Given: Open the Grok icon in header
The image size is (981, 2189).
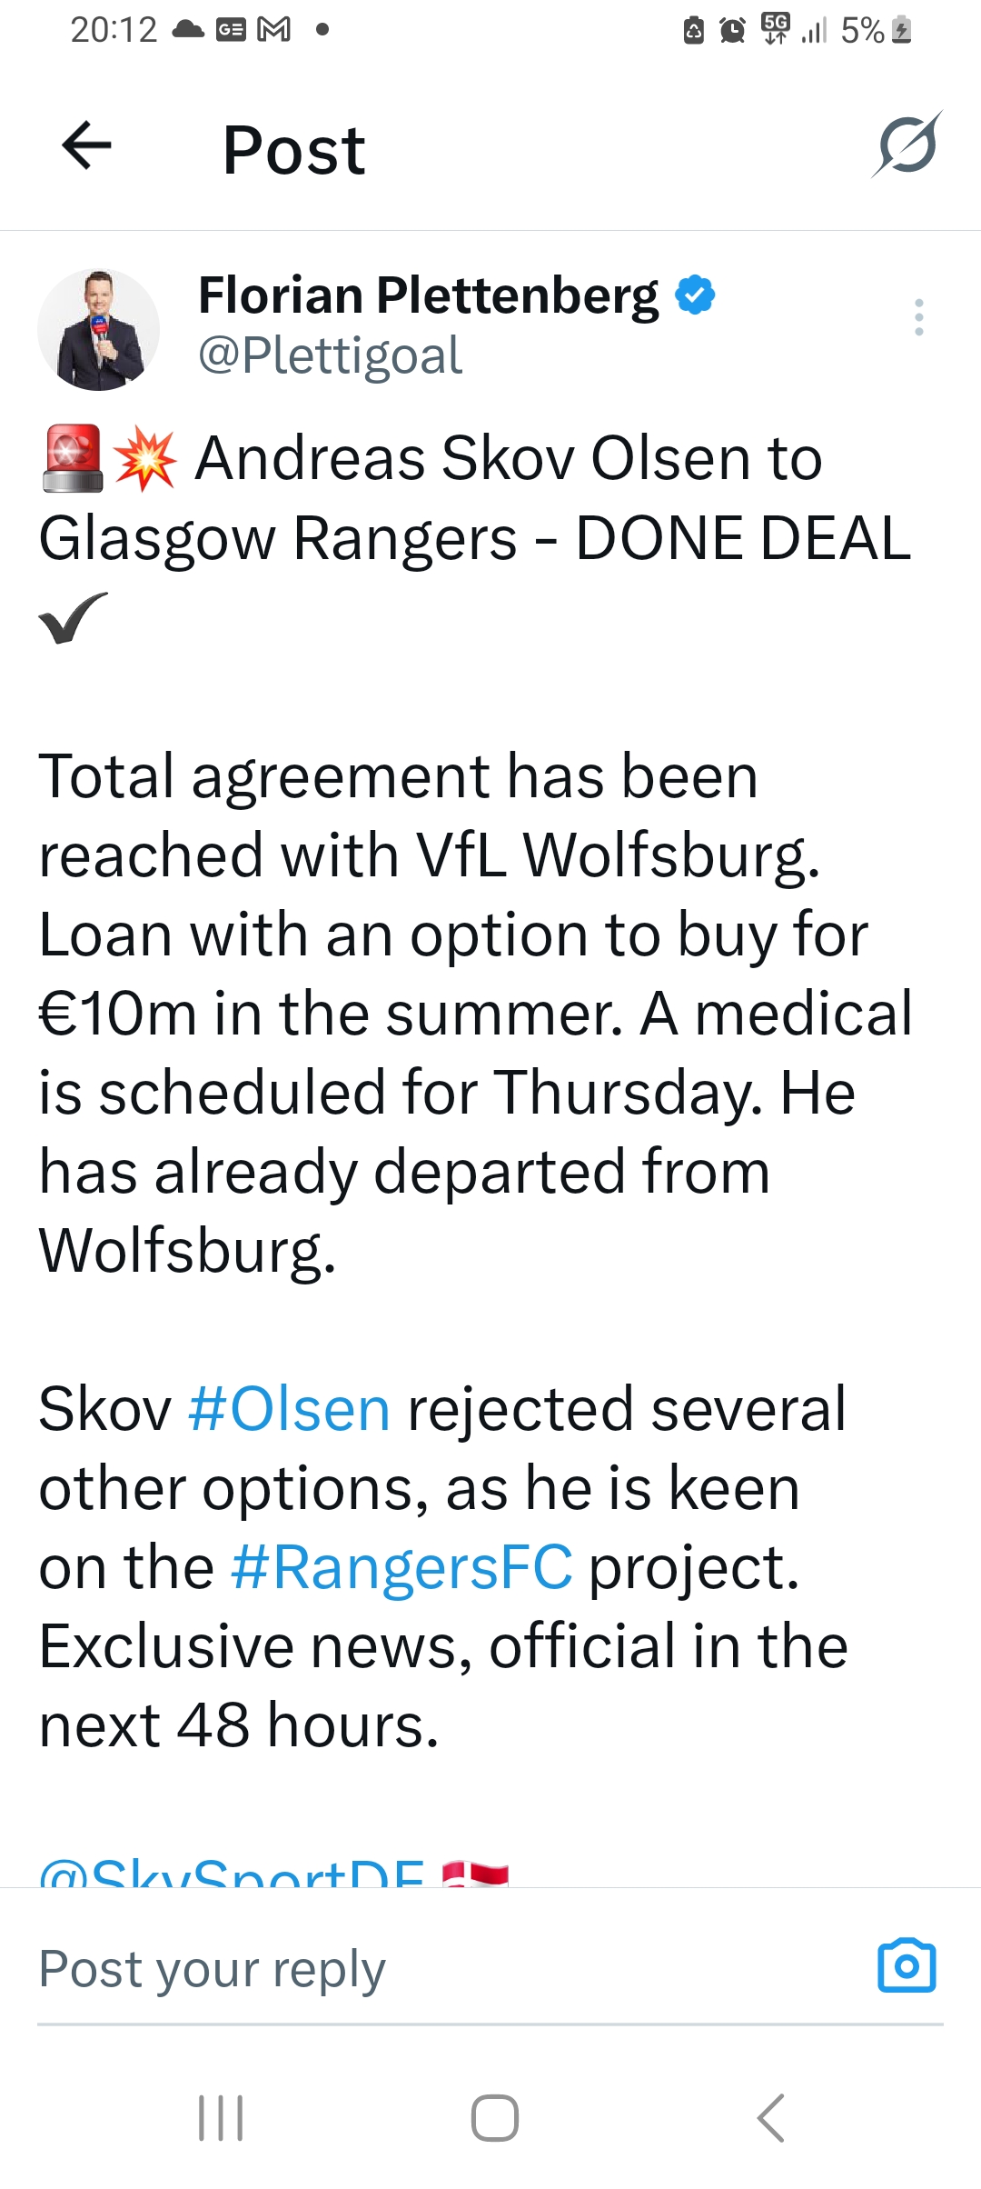Looking at the screenshot, I should click(907, 145).
